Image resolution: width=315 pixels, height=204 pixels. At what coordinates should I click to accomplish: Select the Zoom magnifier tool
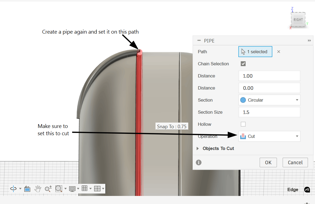point(48,189)
